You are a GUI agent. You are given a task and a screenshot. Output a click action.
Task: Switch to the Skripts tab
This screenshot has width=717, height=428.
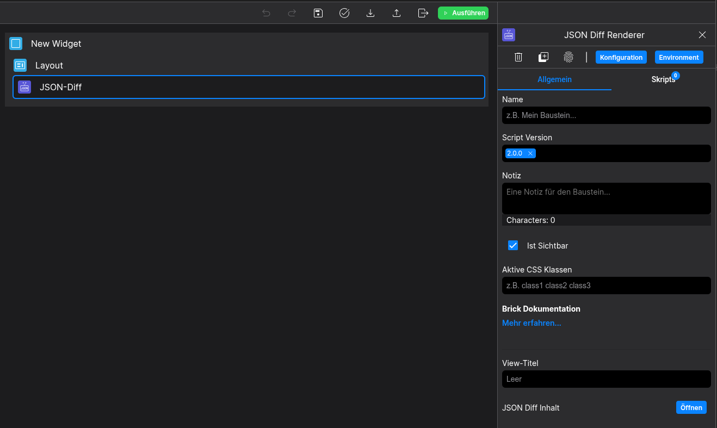pyautogui.click(x=663, y=79)
